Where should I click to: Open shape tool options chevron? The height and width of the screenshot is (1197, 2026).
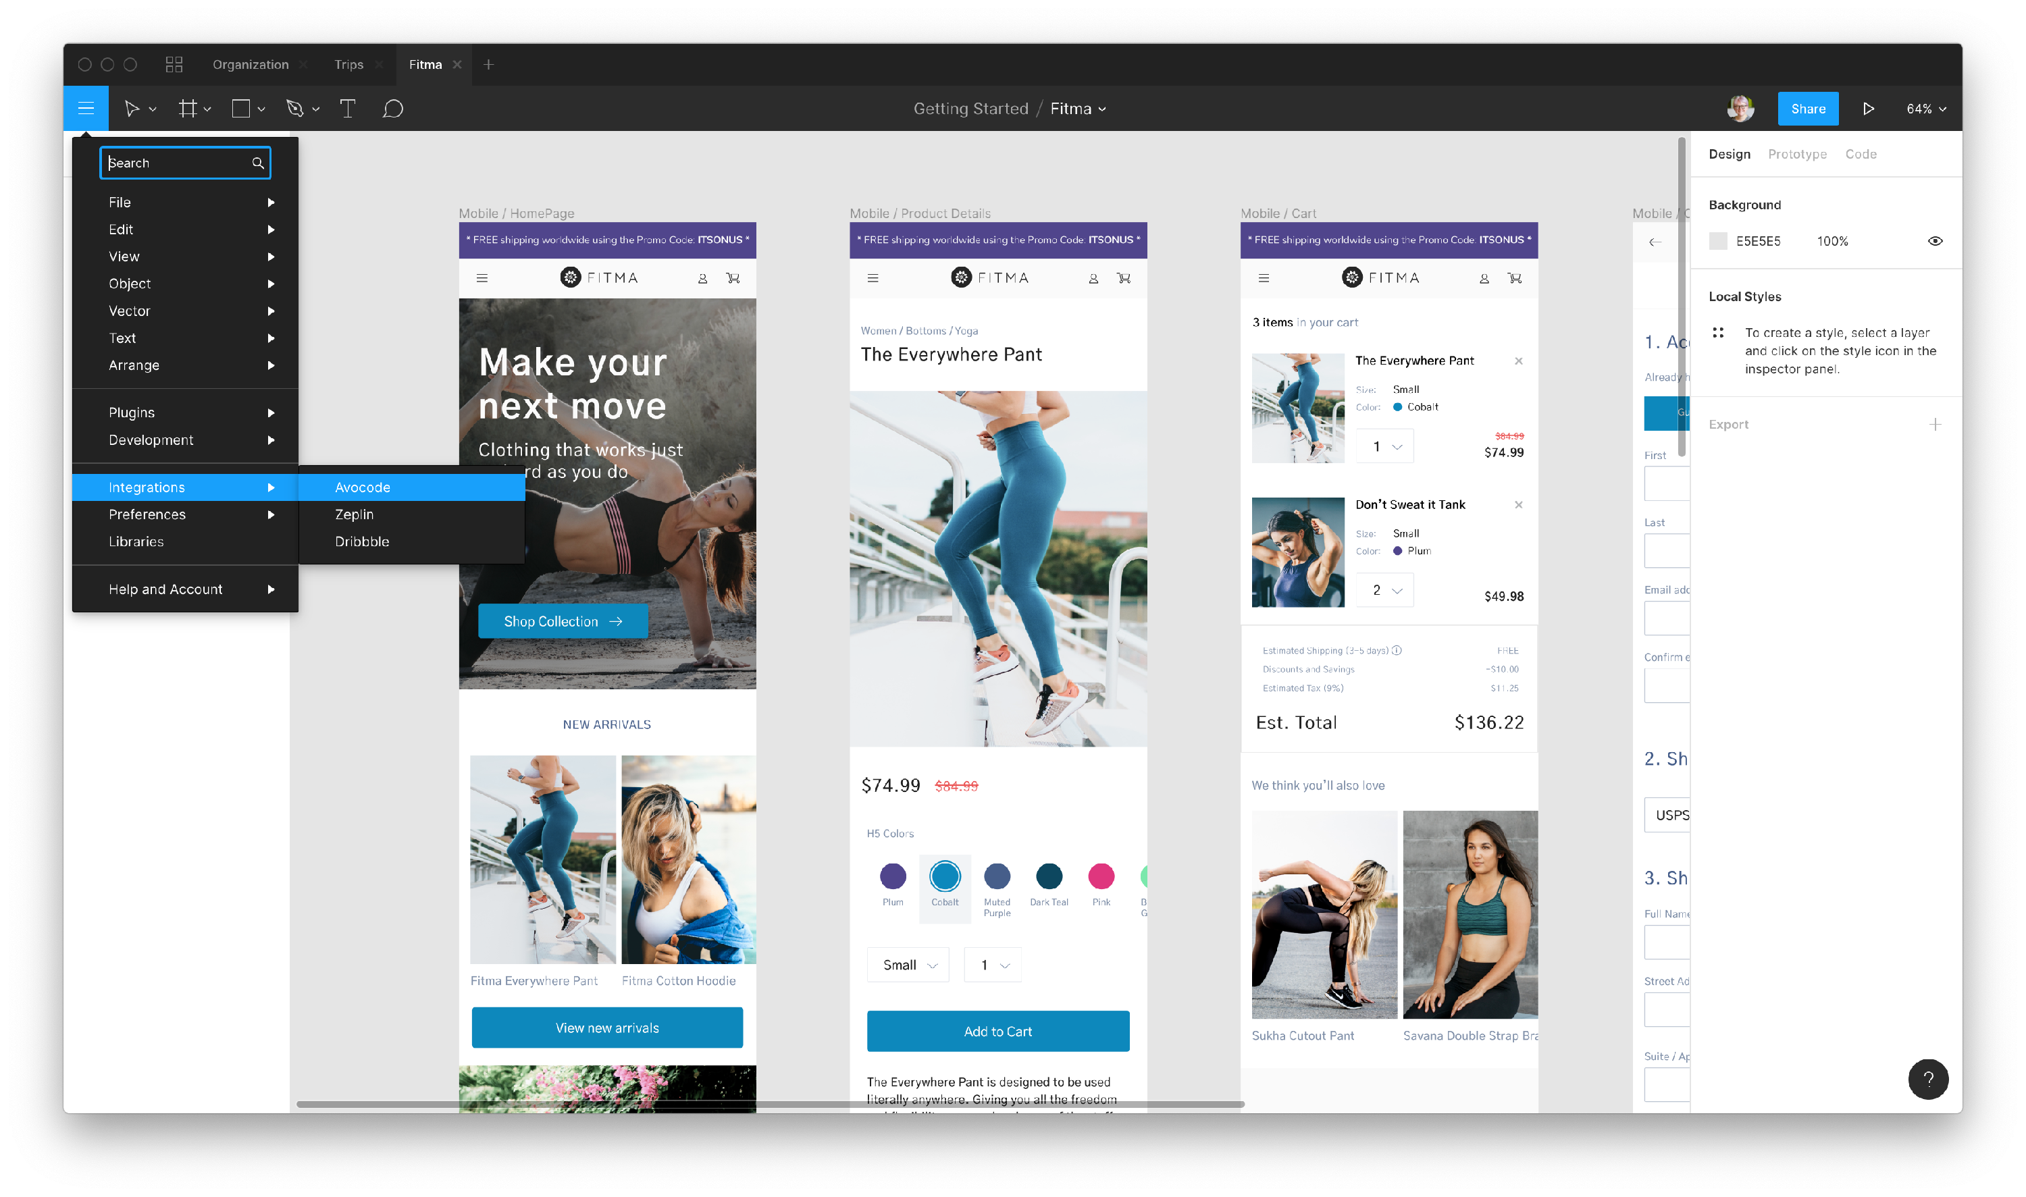pyautogui.click(x=261, y=109)
